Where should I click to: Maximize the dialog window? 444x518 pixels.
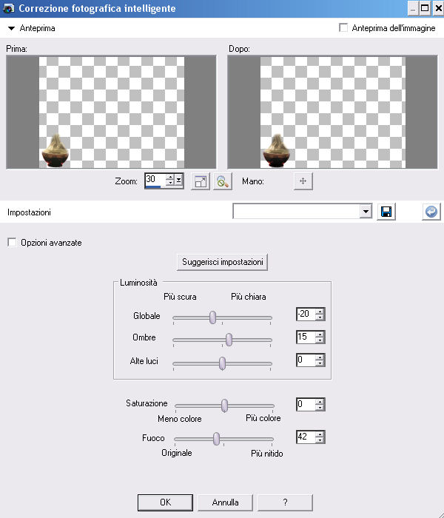[x=425, y=8]
